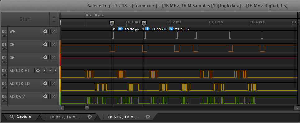
Task: Switch to first 16 MHz, 16 M tab
Action: click(65, 117)
